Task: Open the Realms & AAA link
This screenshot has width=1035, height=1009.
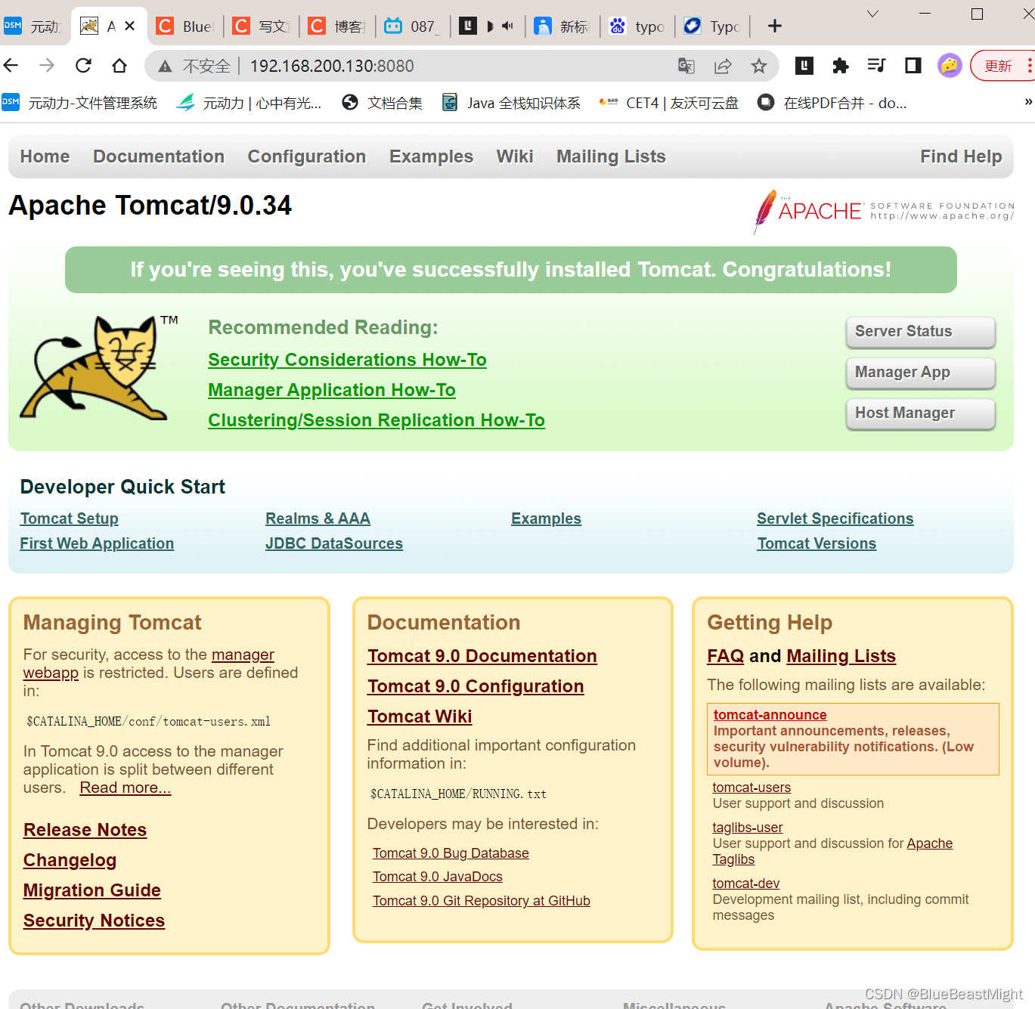Action: 318,518
